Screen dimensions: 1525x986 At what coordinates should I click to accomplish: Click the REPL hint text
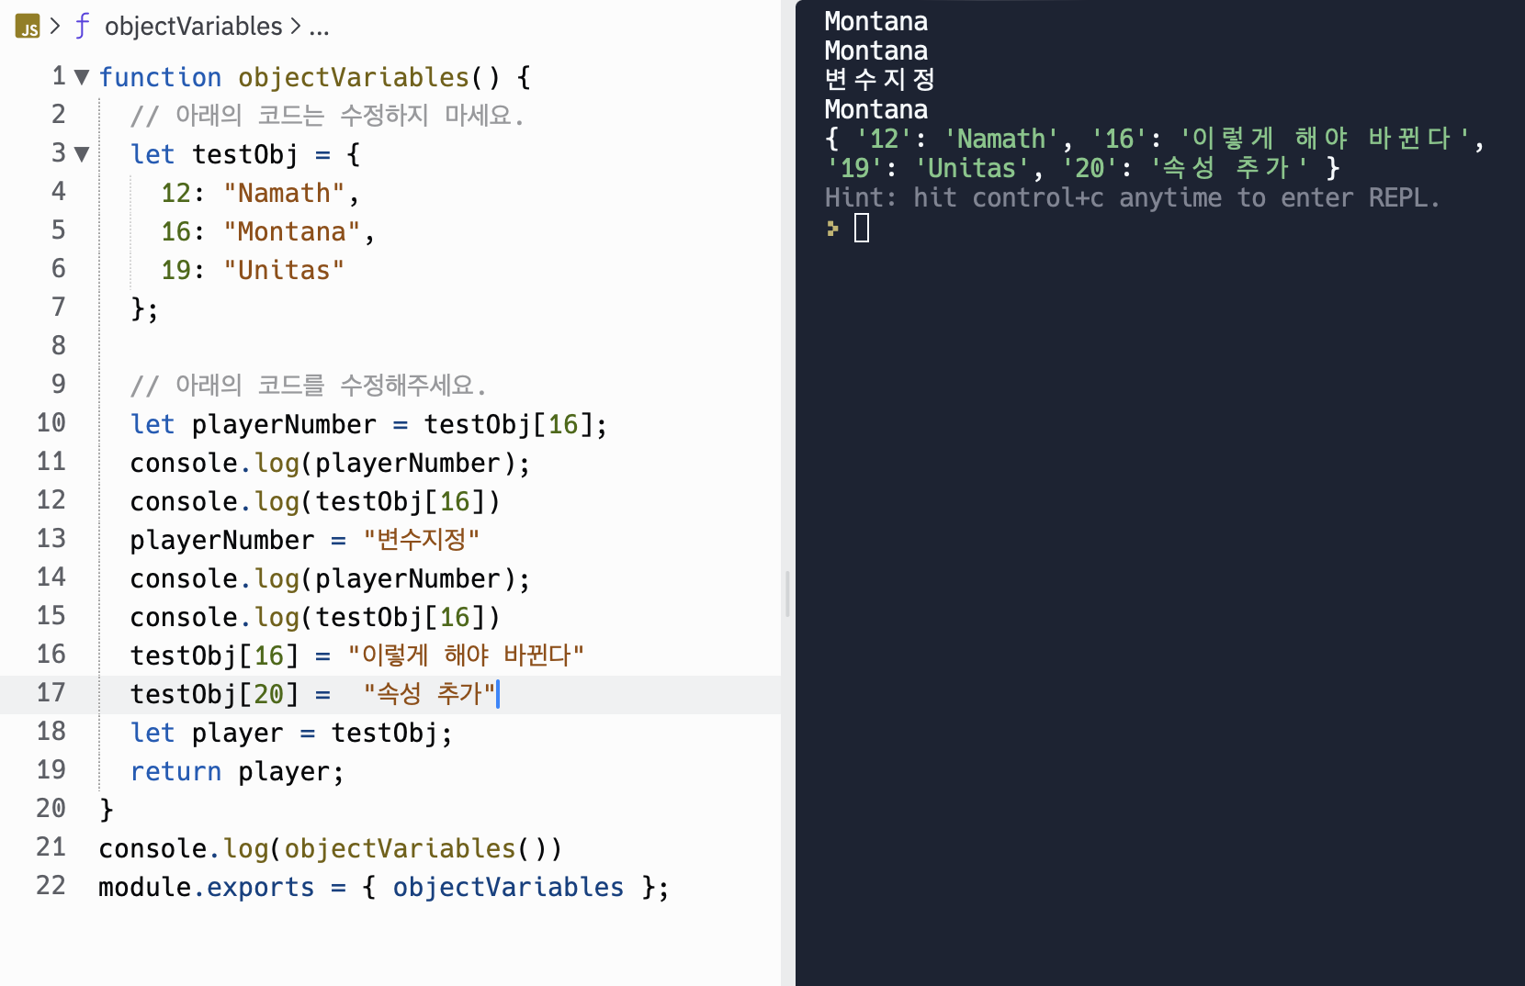coord(1130,196)
